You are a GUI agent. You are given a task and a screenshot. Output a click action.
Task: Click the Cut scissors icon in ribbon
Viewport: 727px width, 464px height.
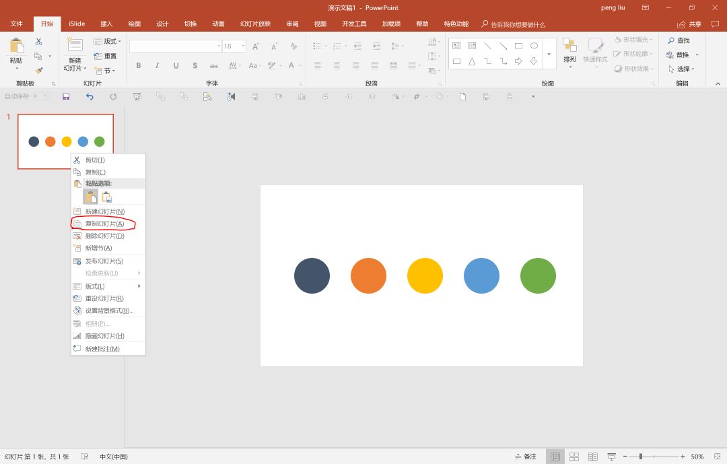pyautogui.click(x=38, y=42)
